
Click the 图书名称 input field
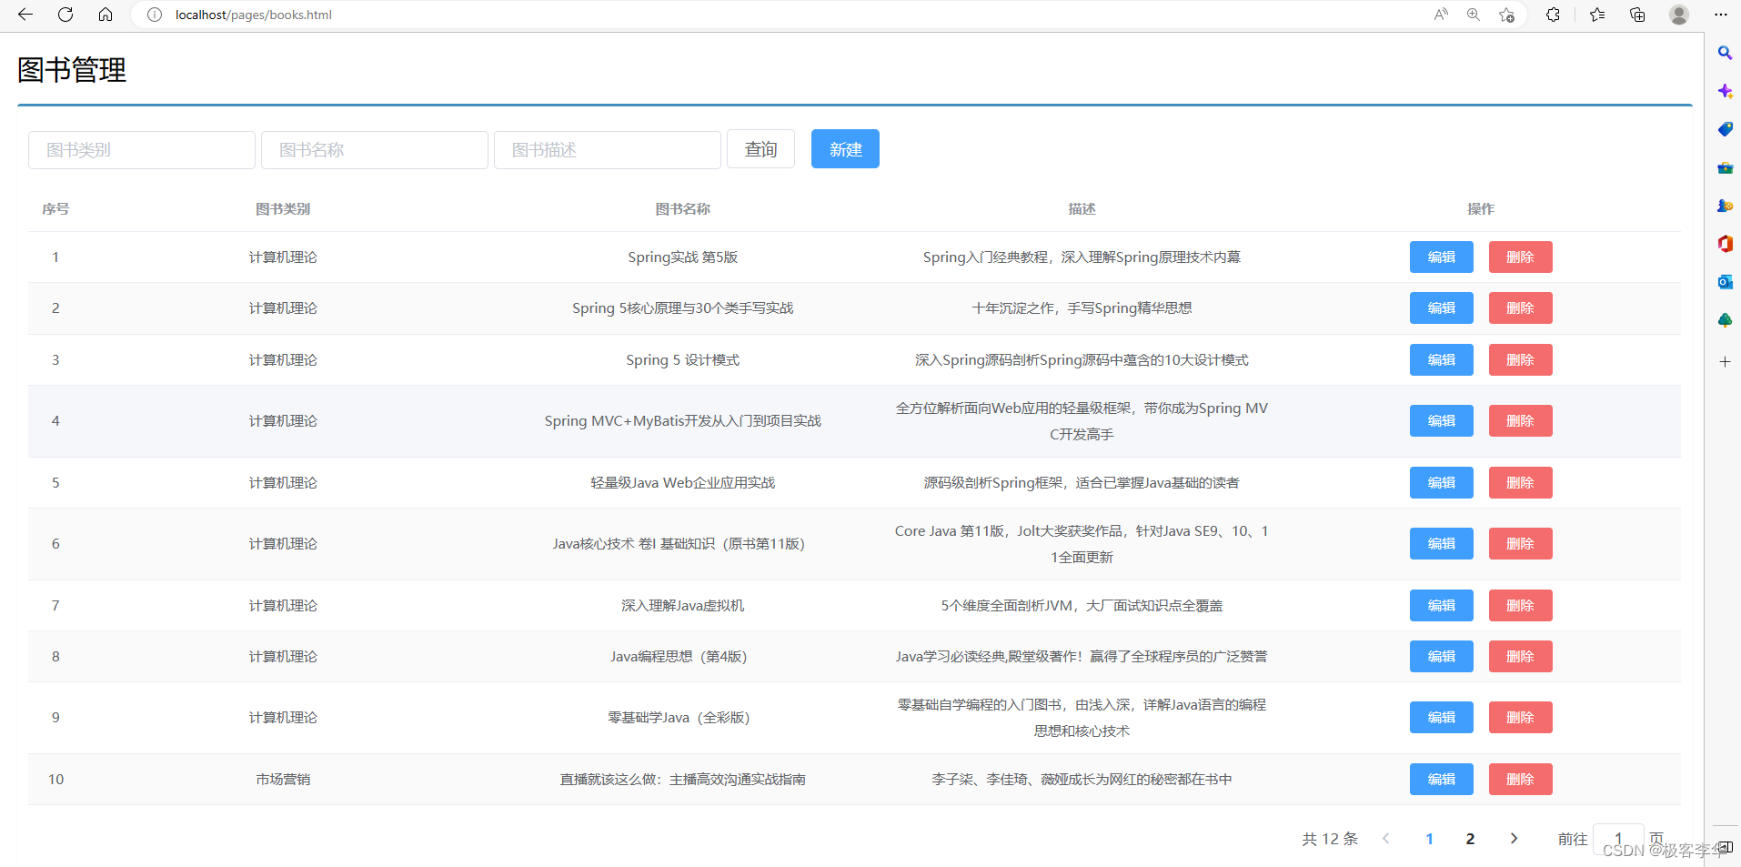click(x=374, y=149)
